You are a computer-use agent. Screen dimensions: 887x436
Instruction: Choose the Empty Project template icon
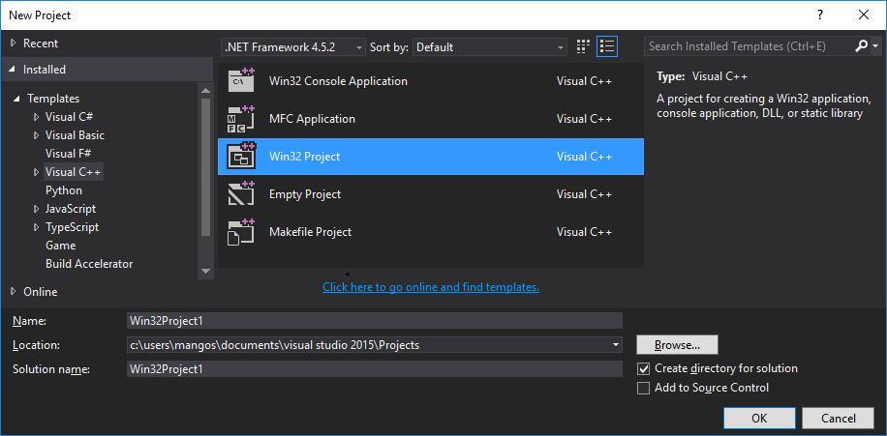241,193
